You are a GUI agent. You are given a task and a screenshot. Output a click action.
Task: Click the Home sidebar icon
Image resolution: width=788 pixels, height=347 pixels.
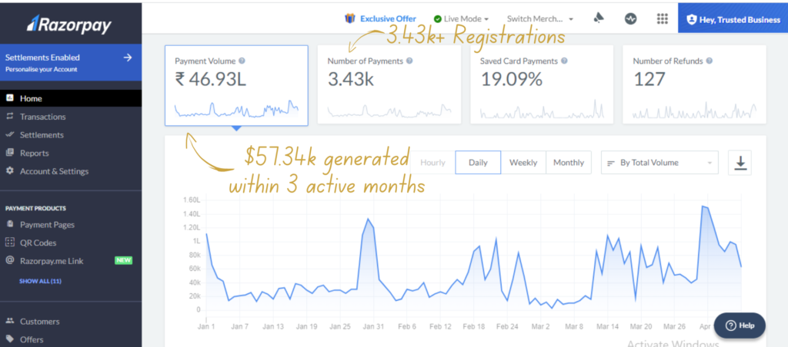pos(9,97)
